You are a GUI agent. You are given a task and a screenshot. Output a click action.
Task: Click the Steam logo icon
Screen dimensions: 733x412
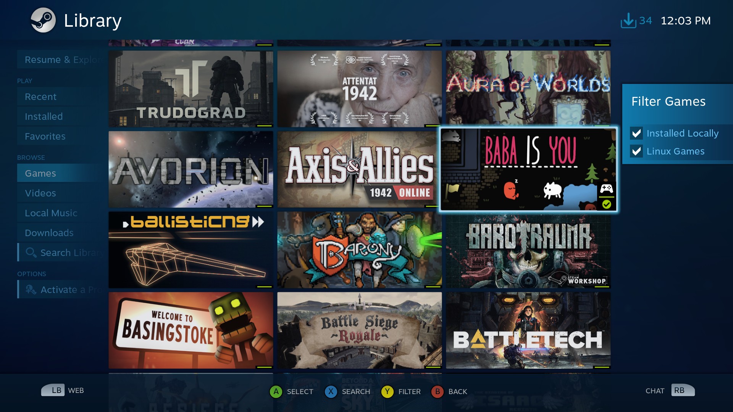point(43,20)
